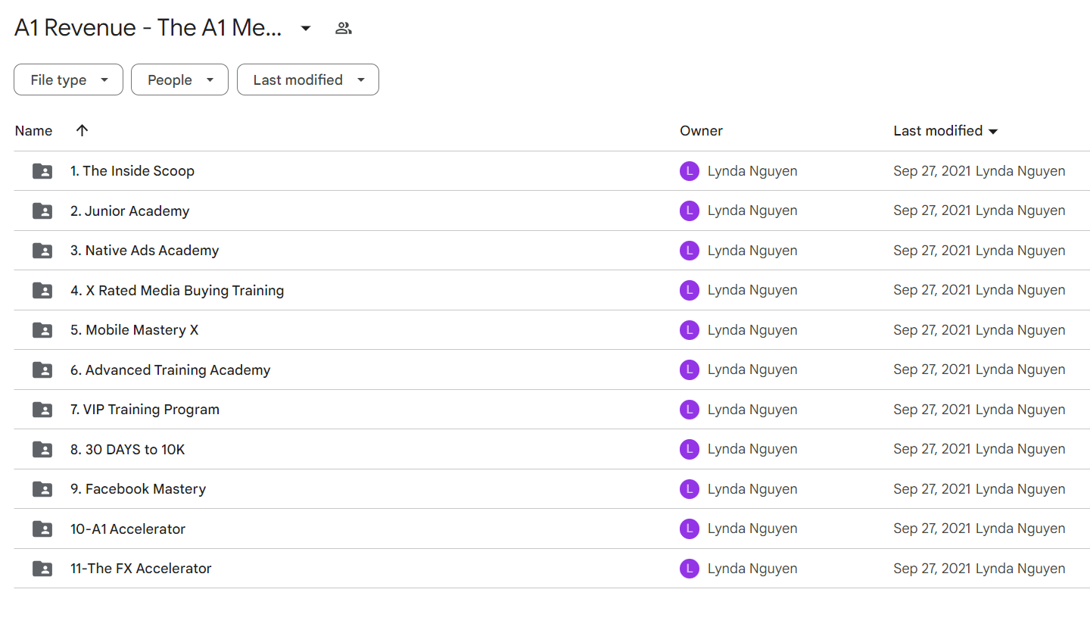Click owner avatar in VIP Training Program row
Viewport: 1090px width, 633px height.
(689, 410)
